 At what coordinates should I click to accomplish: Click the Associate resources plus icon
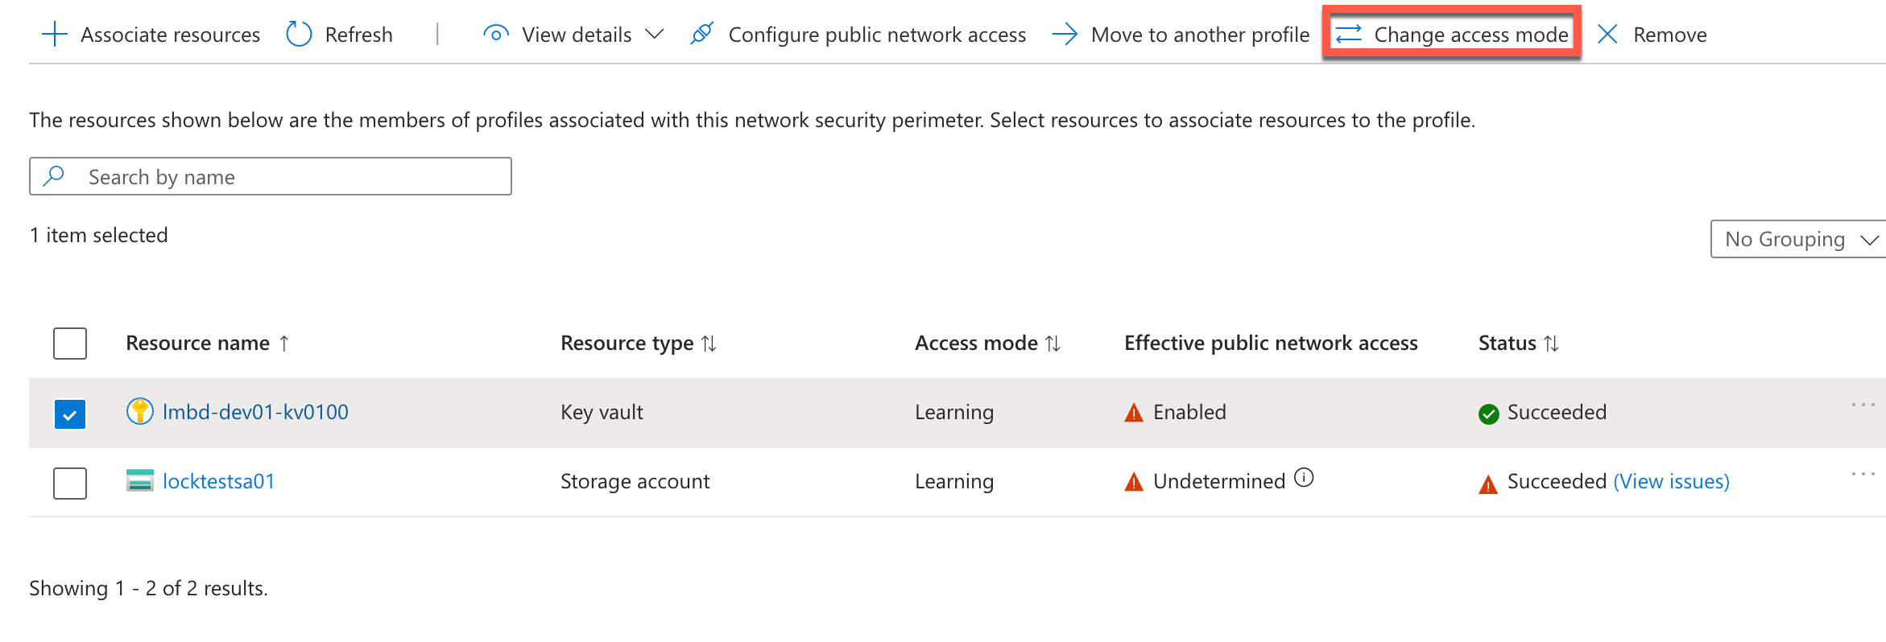[54, 35]
